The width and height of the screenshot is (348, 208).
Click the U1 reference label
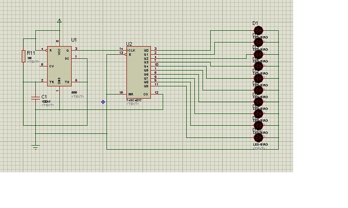74,40
